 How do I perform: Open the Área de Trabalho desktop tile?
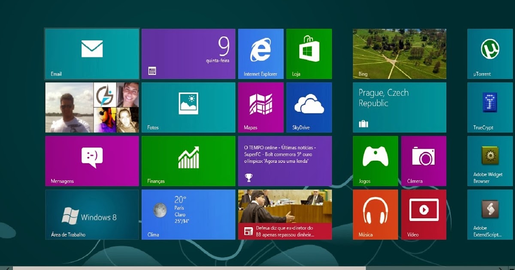[92, 215]
